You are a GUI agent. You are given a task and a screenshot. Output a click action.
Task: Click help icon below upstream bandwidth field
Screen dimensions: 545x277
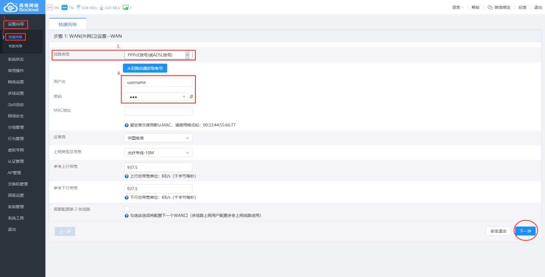pyautogui.click(x=126, y=176)
